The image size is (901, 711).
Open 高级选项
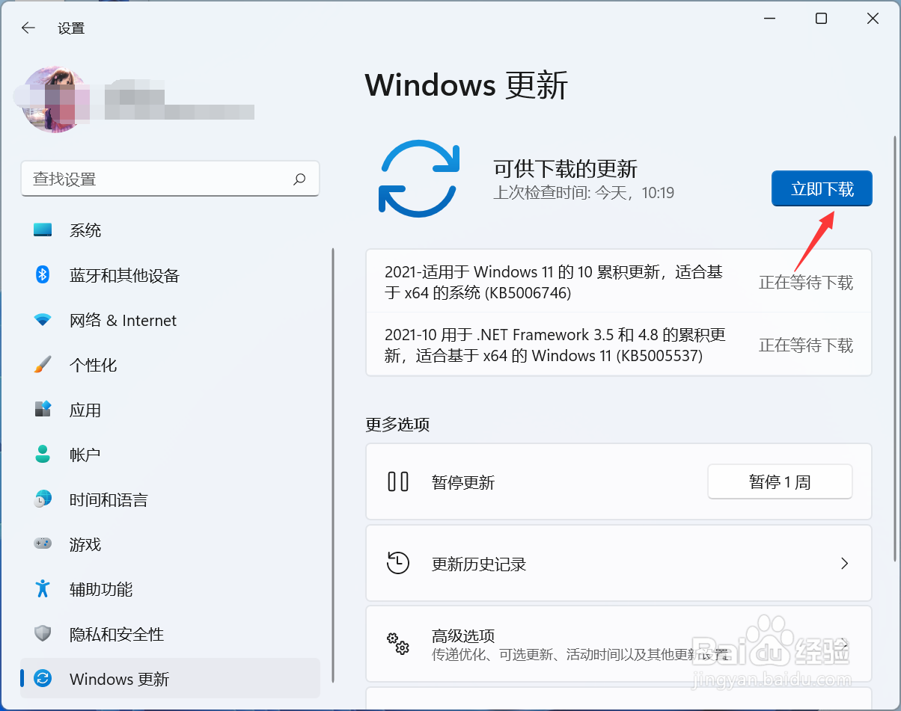pos(619,644)
